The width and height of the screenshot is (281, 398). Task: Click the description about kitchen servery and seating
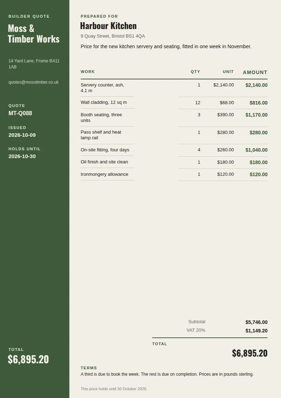click(x=166, y=46)
